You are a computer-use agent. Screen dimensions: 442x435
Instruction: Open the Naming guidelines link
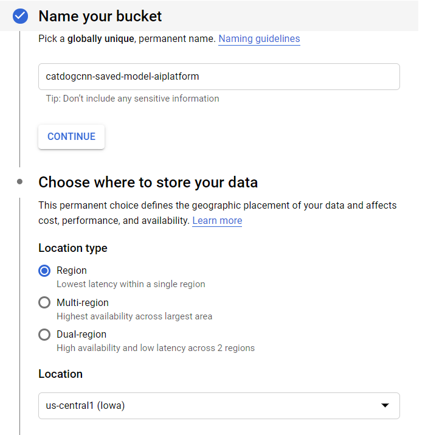tap(259, 39)
